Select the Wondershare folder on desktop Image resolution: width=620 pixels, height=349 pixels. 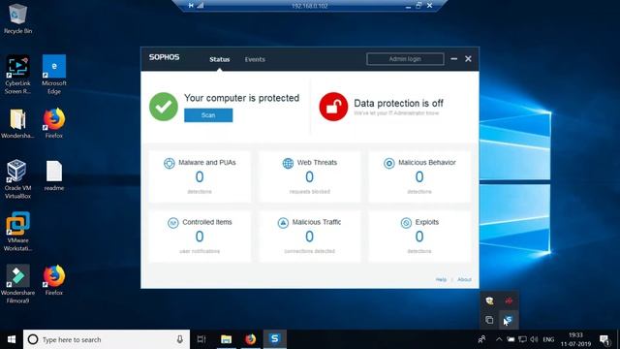(17, 123)
